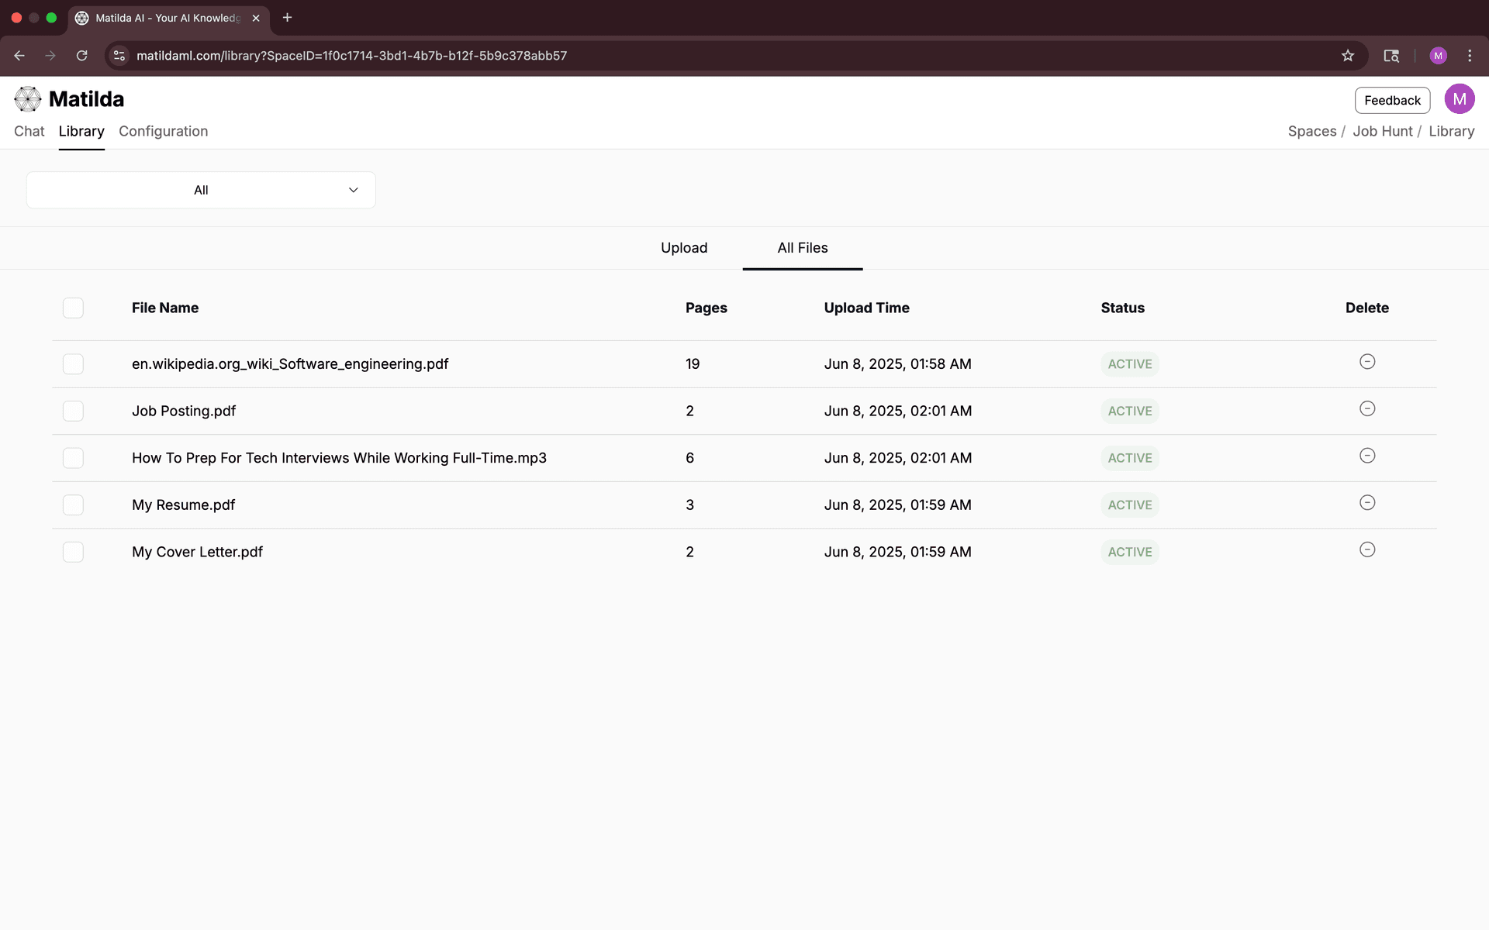The image size is (1489, 930).
Task: Select the My Resume.pdf checkbox
Action: 73,505
